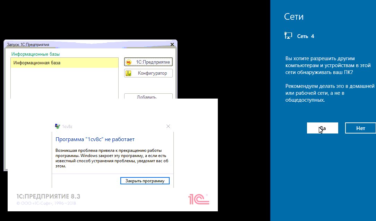This screenshot has width=376, height=221.
Task: Select the Информационная база list row
Action: click(x=65, y=63)
